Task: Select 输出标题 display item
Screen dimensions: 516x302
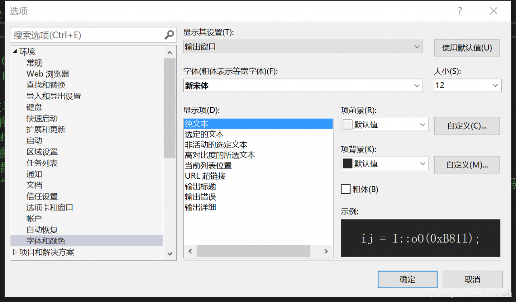Action: click(200, 187)
